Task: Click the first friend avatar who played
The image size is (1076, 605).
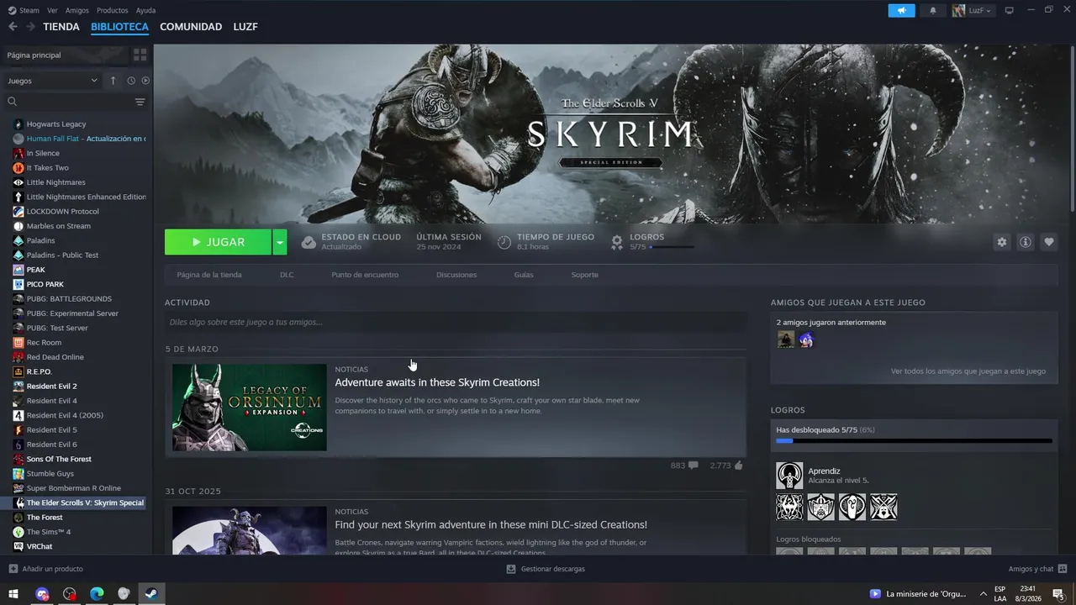Action: [786, 339]
